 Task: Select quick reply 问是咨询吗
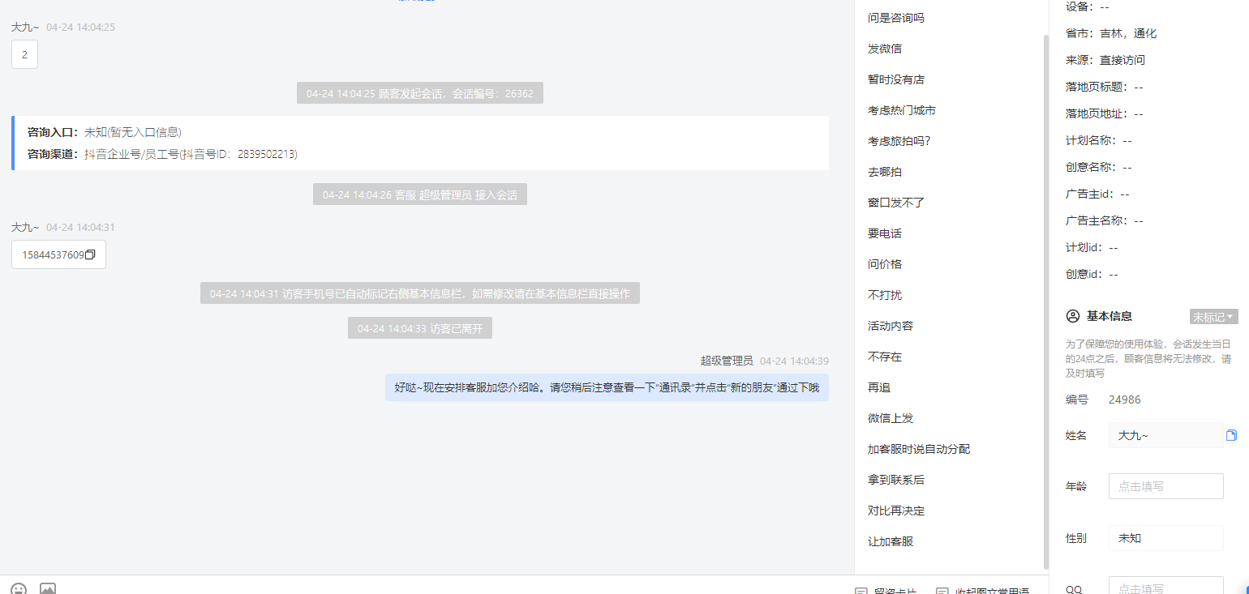(x=895, y=18)
